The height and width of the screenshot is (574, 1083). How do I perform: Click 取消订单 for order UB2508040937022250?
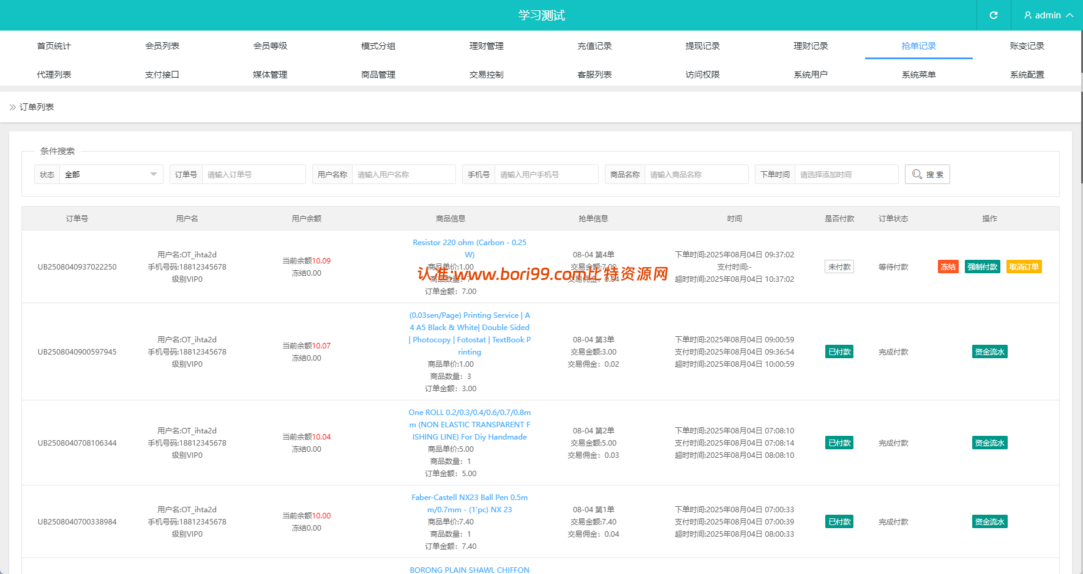1024,267
